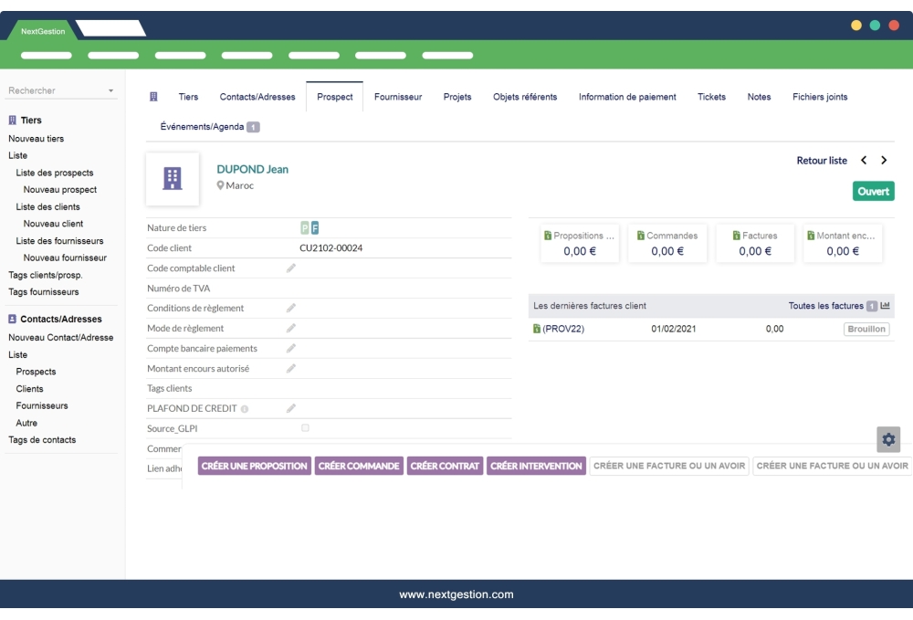913x620 pixels.
Task: Click the Créer une proposition button
Action: click(254, 466)
